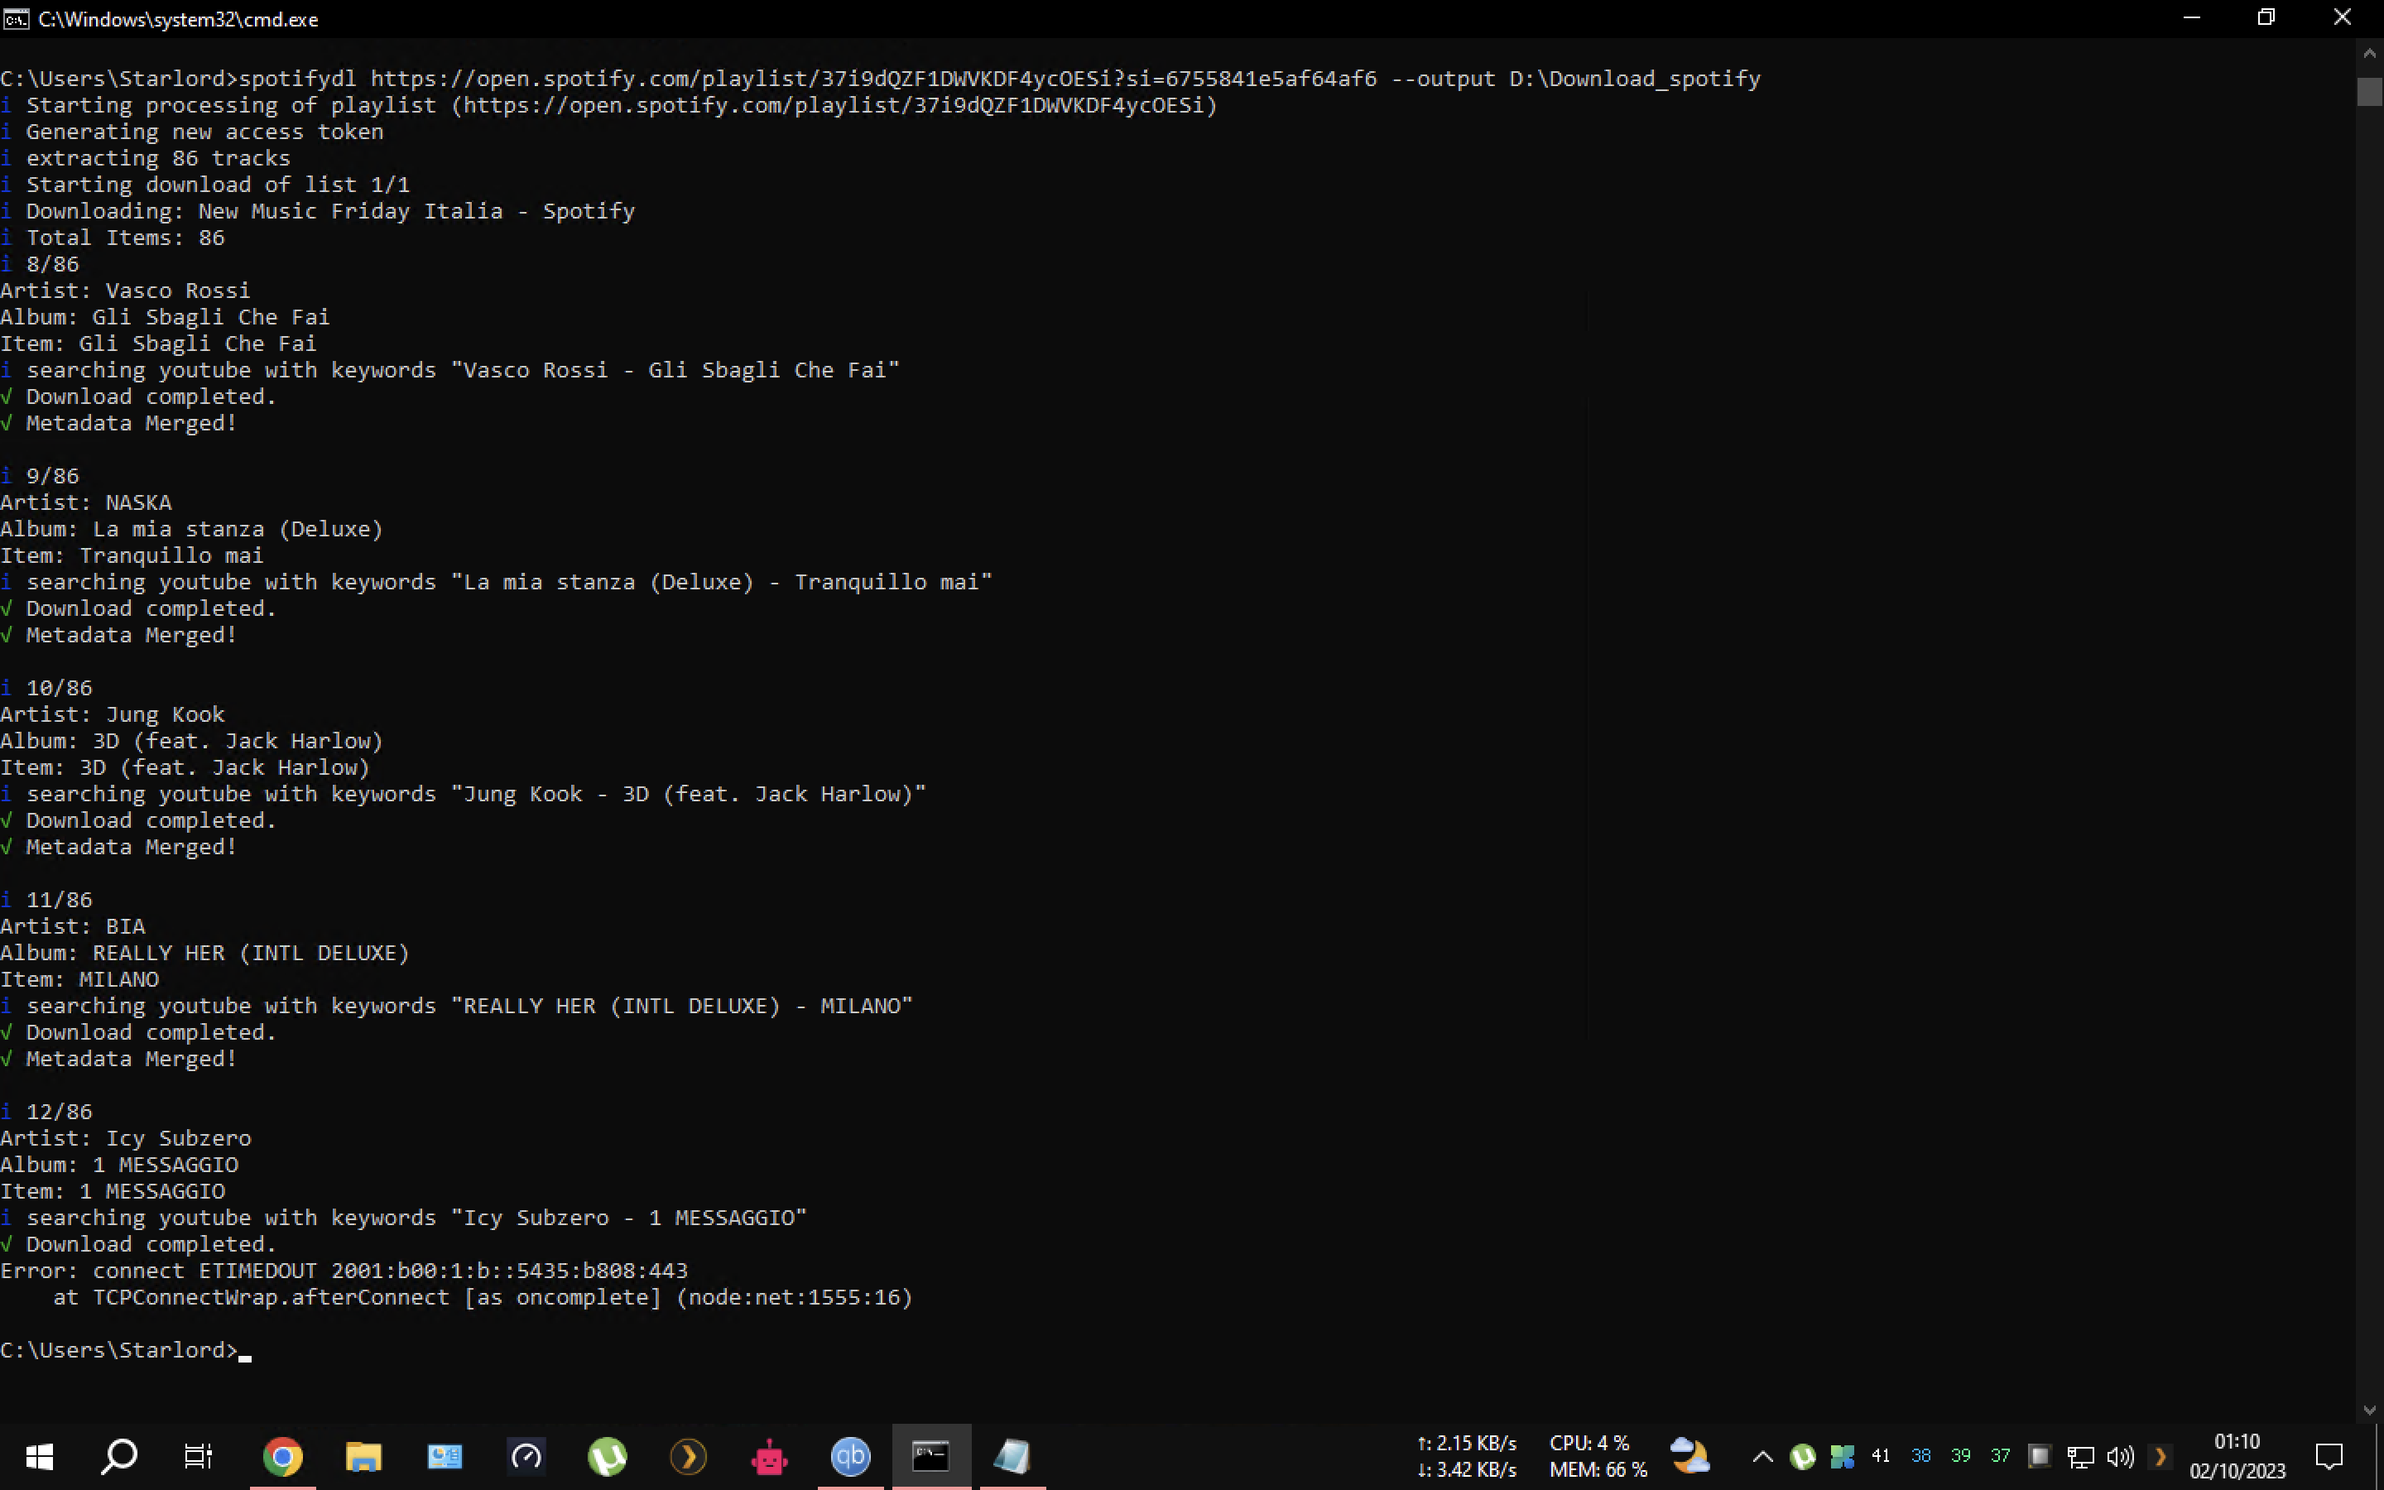The height and width of the screenshot is (1490, 2384).
Task: Open Google Chrome from the taskbar
Action: [281, 1455]
